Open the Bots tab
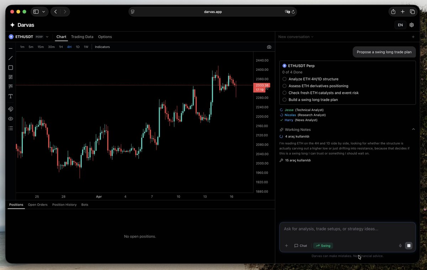The height and width of the screenshot is (270, 427). pos(85,205)
